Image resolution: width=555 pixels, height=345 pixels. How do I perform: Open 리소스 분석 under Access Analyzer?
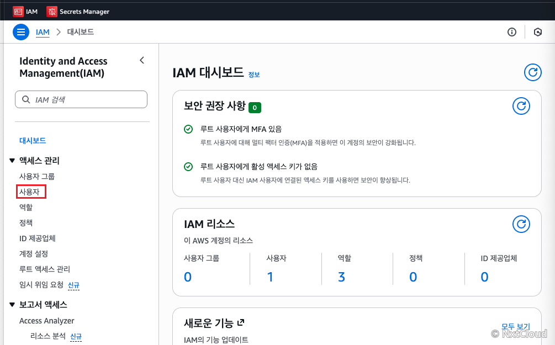click(x=48, y=336)
